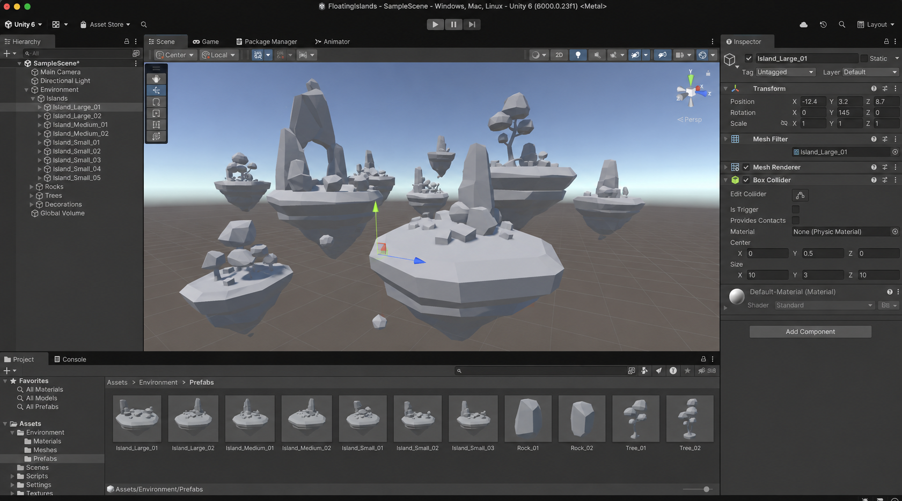Open the Hierarchy create plus menu
902x501 pixels.
[10, 54]
